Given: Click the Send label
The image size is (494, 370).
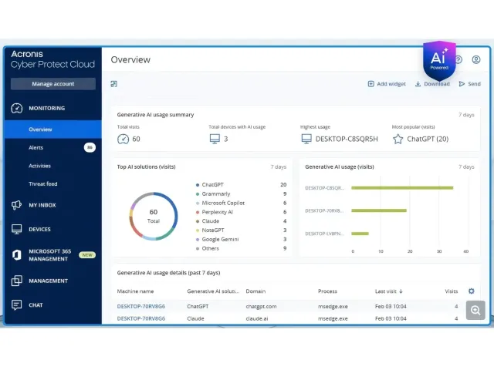Looking at the screenshot, I should tap(474, 84).
